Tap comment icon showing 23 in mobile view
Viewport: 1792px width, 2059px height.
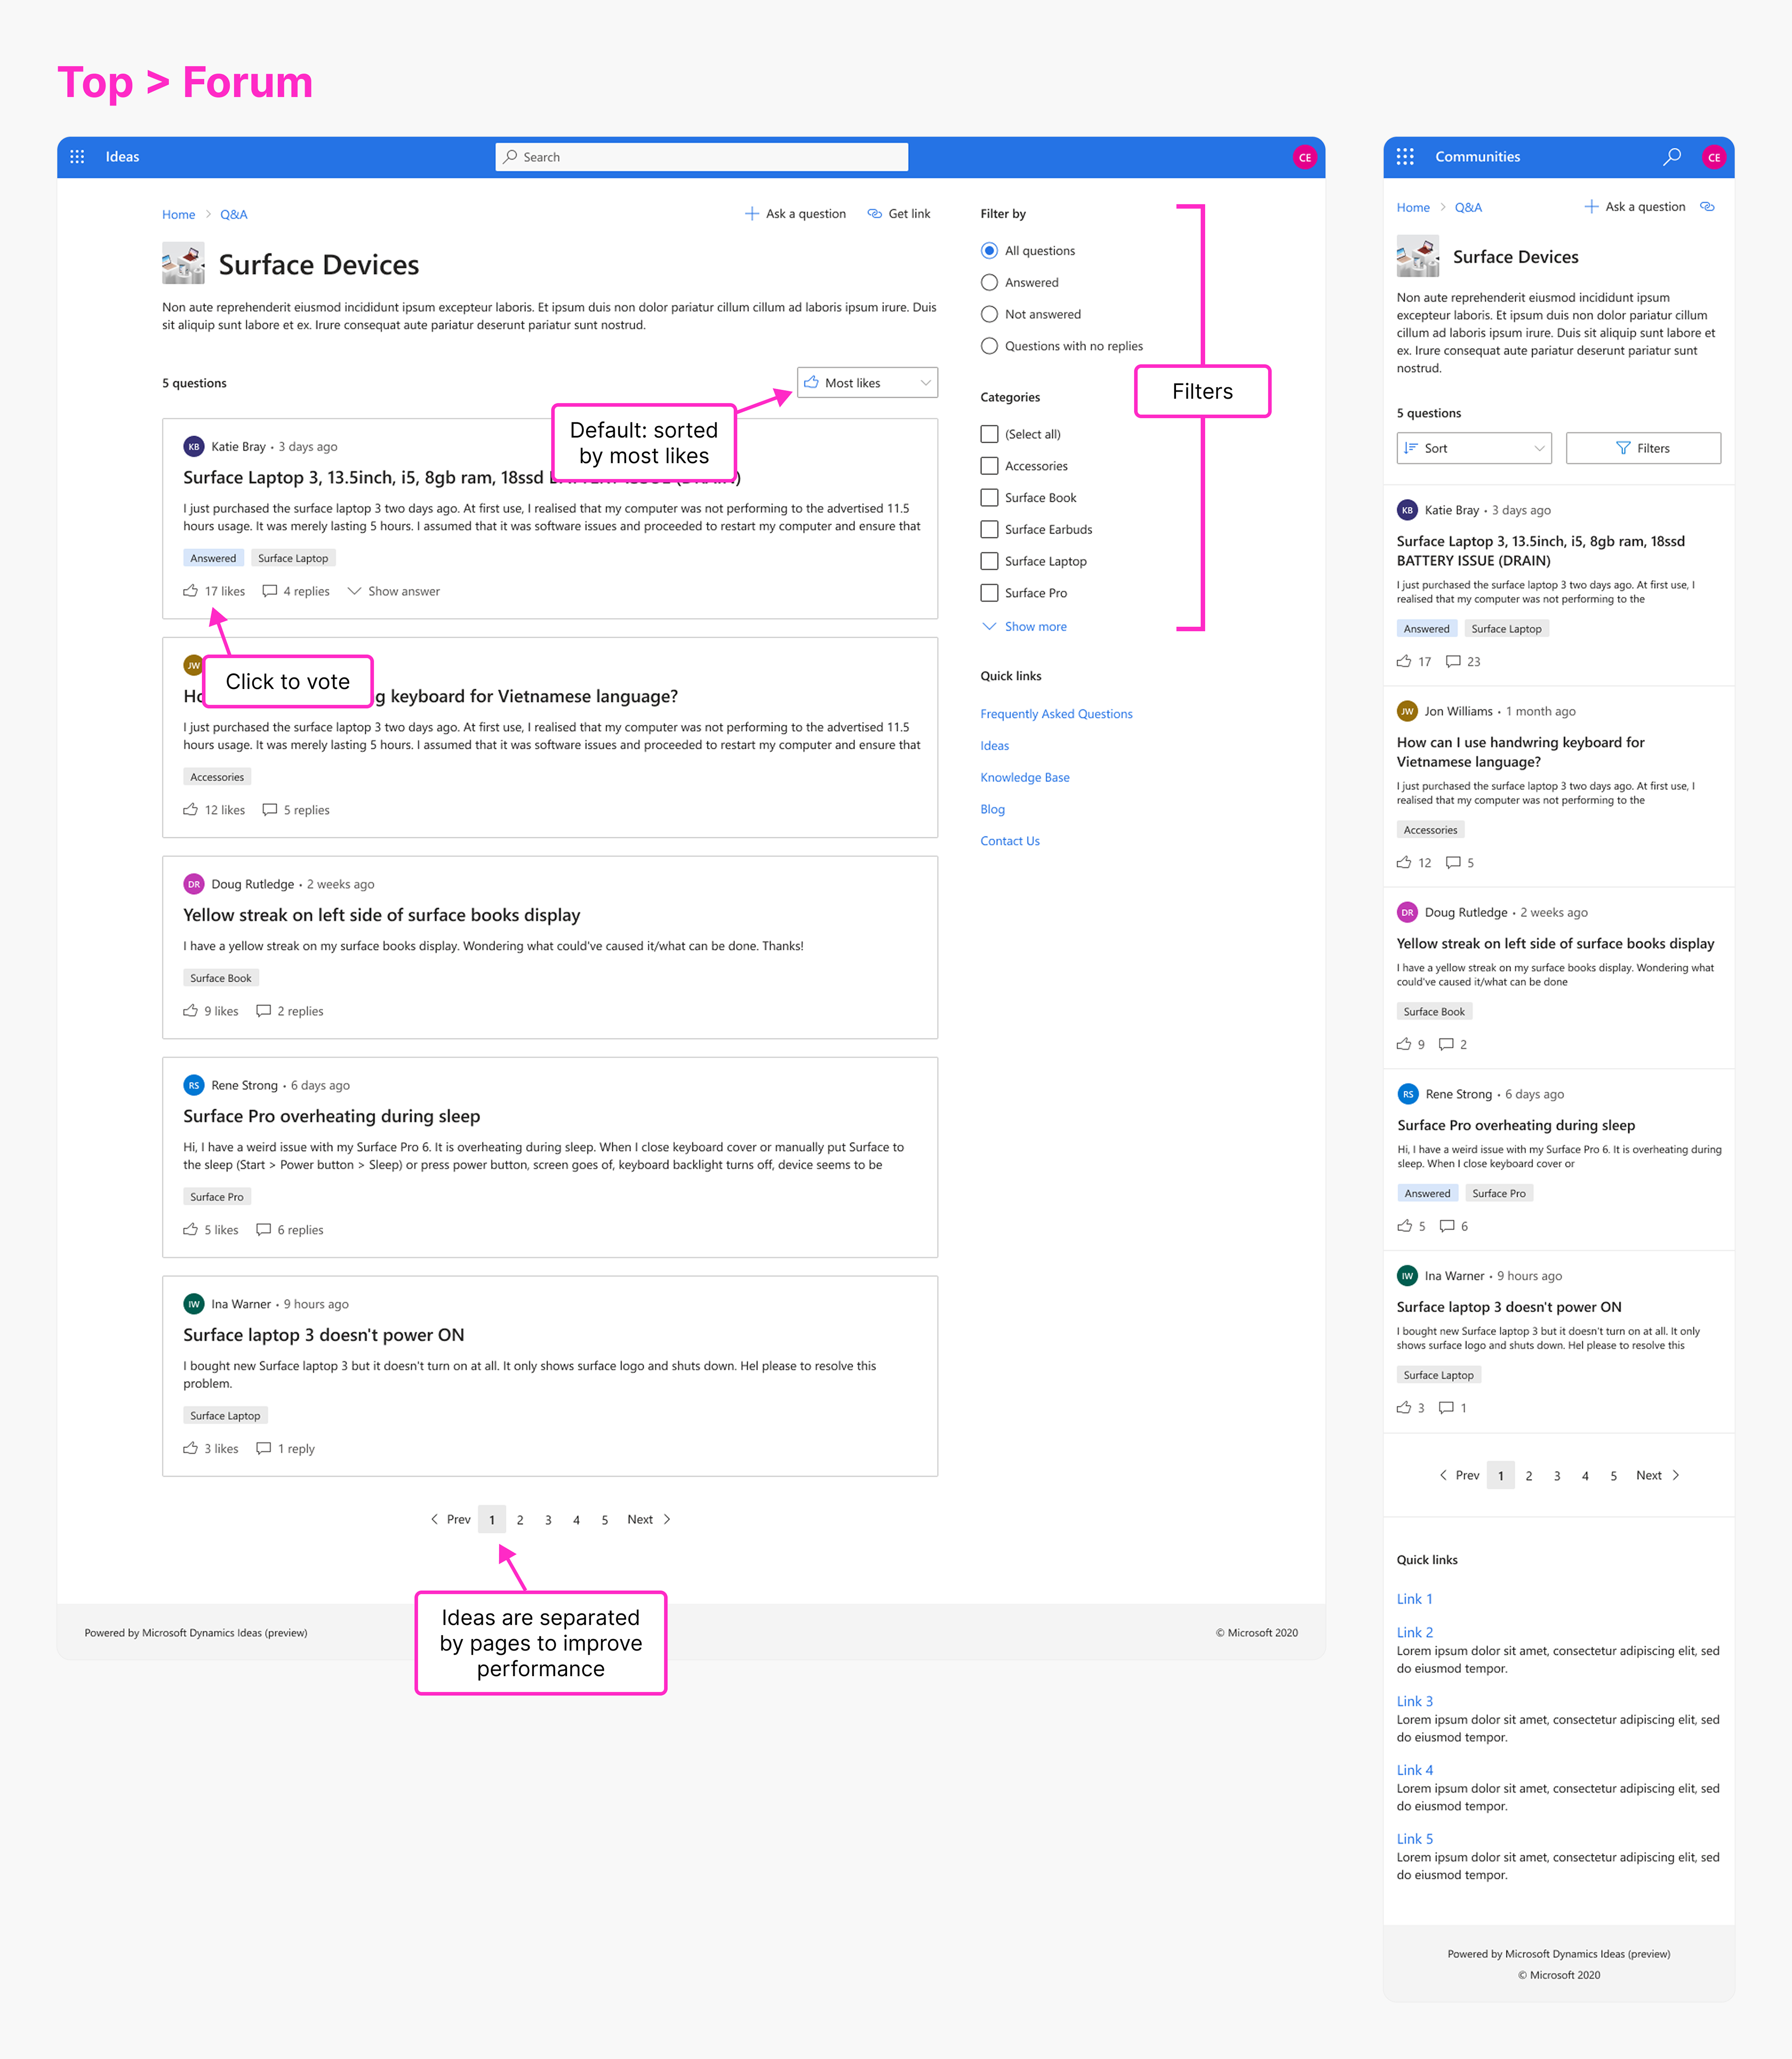point(1454,661)
